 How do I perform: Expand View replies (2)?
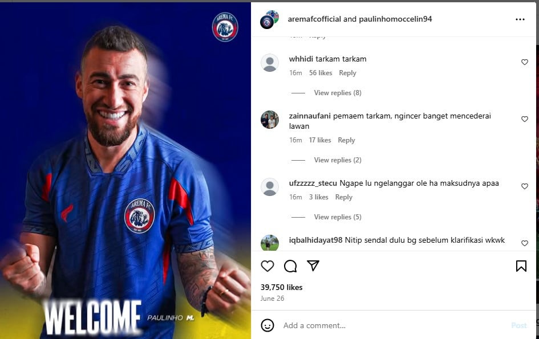tap(338, 160)
